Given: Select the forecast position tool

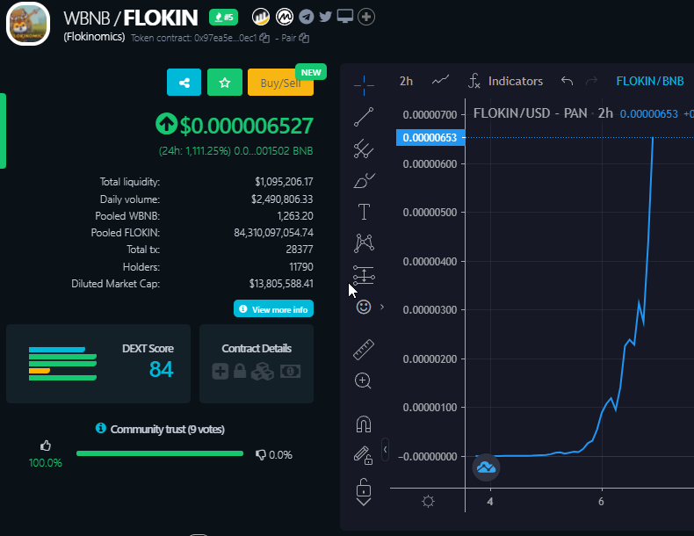Looking at the screenshot, I should coord(364,275).
